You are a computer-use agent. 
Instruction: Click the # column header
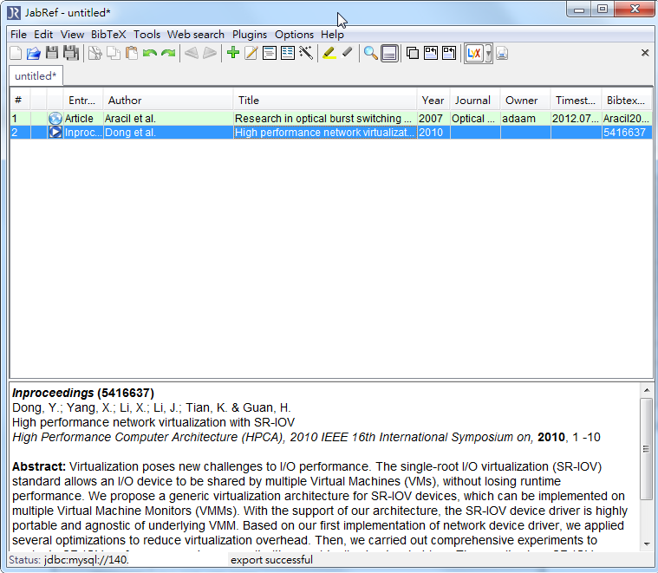coord(20,101)
